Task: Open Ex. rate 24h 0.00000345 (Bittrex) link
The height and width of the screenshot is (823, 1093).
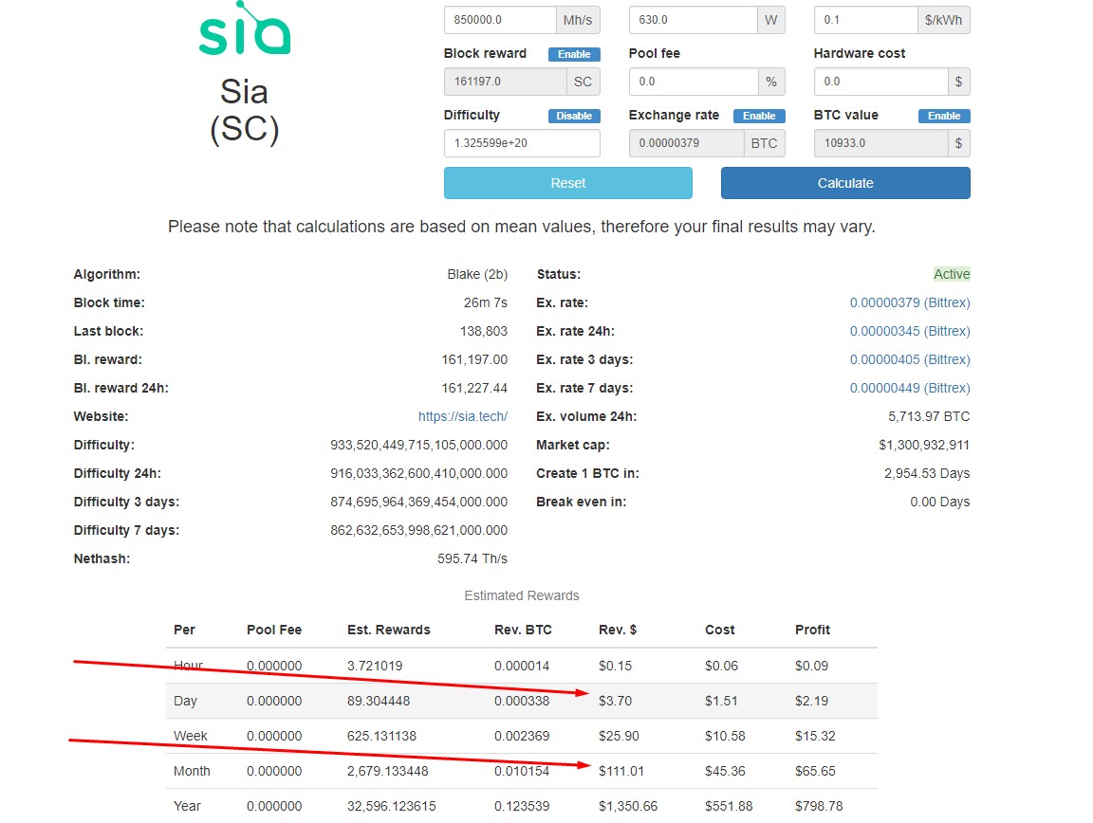Action: point(910,331)
